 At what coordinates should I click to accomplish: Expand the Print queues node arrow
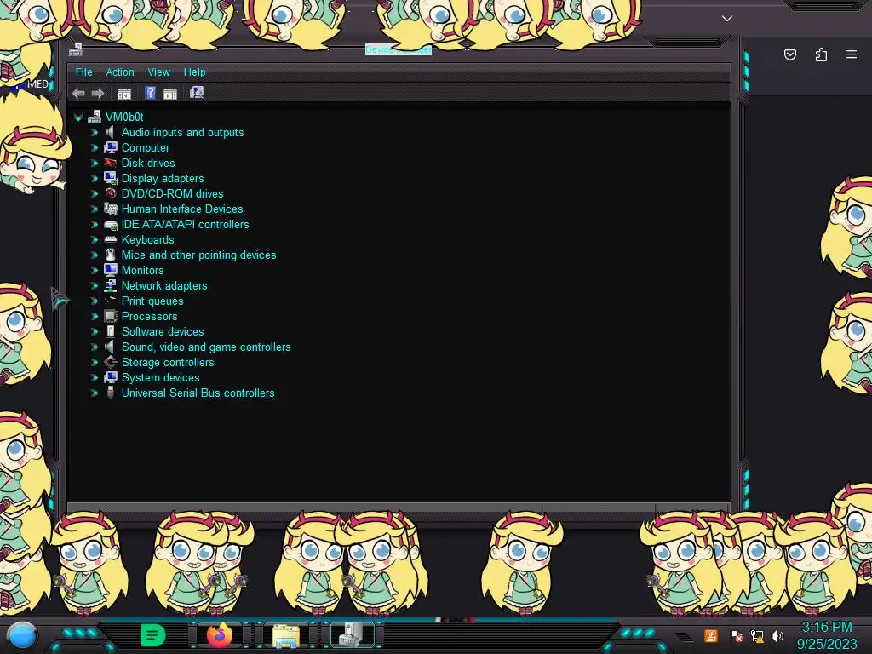(94, 301)
